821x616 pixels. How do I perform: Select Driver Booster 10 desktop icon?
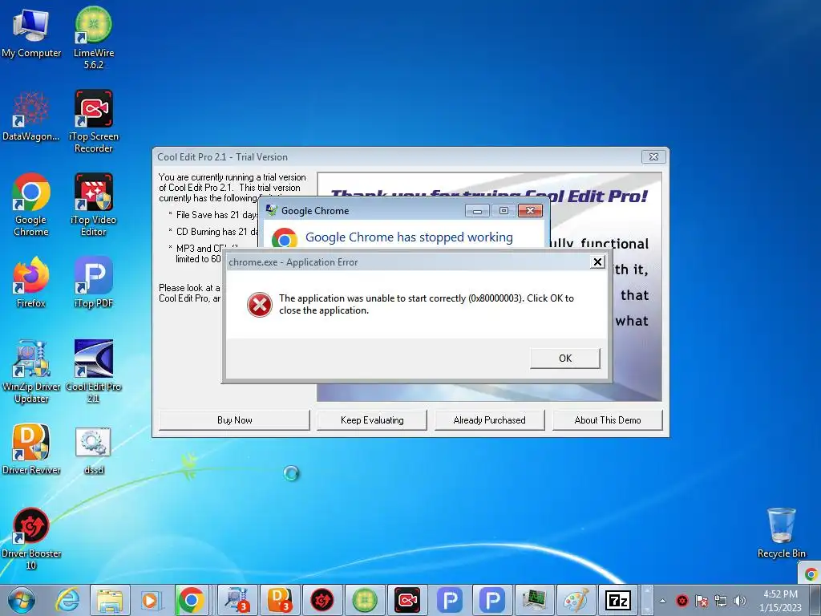click(x=31, y=537)
